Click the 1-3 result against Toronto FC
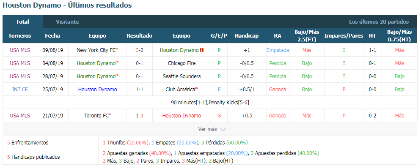418x166 pixels. [140, 116]
